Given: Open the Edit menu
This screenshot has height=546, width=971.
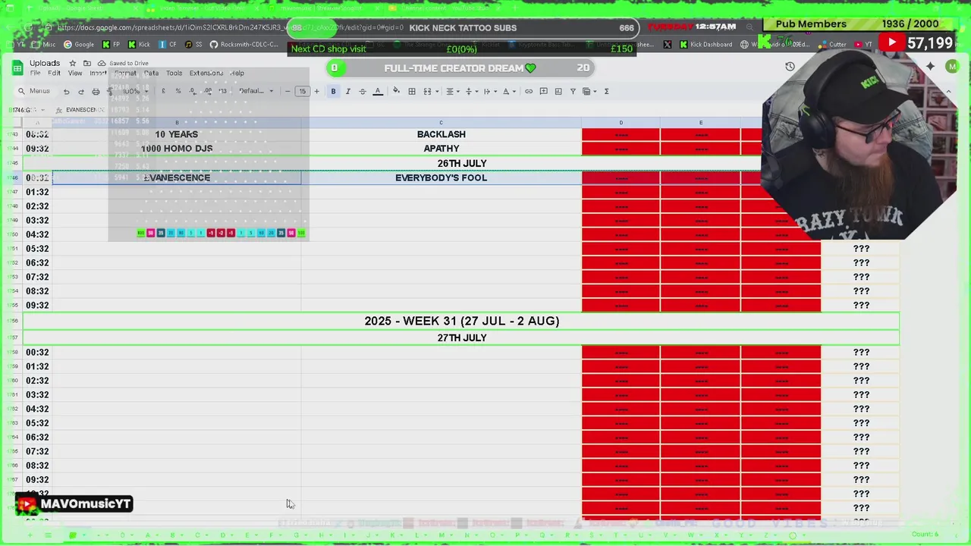Looking at the screenshot, I should pos(54,74).
